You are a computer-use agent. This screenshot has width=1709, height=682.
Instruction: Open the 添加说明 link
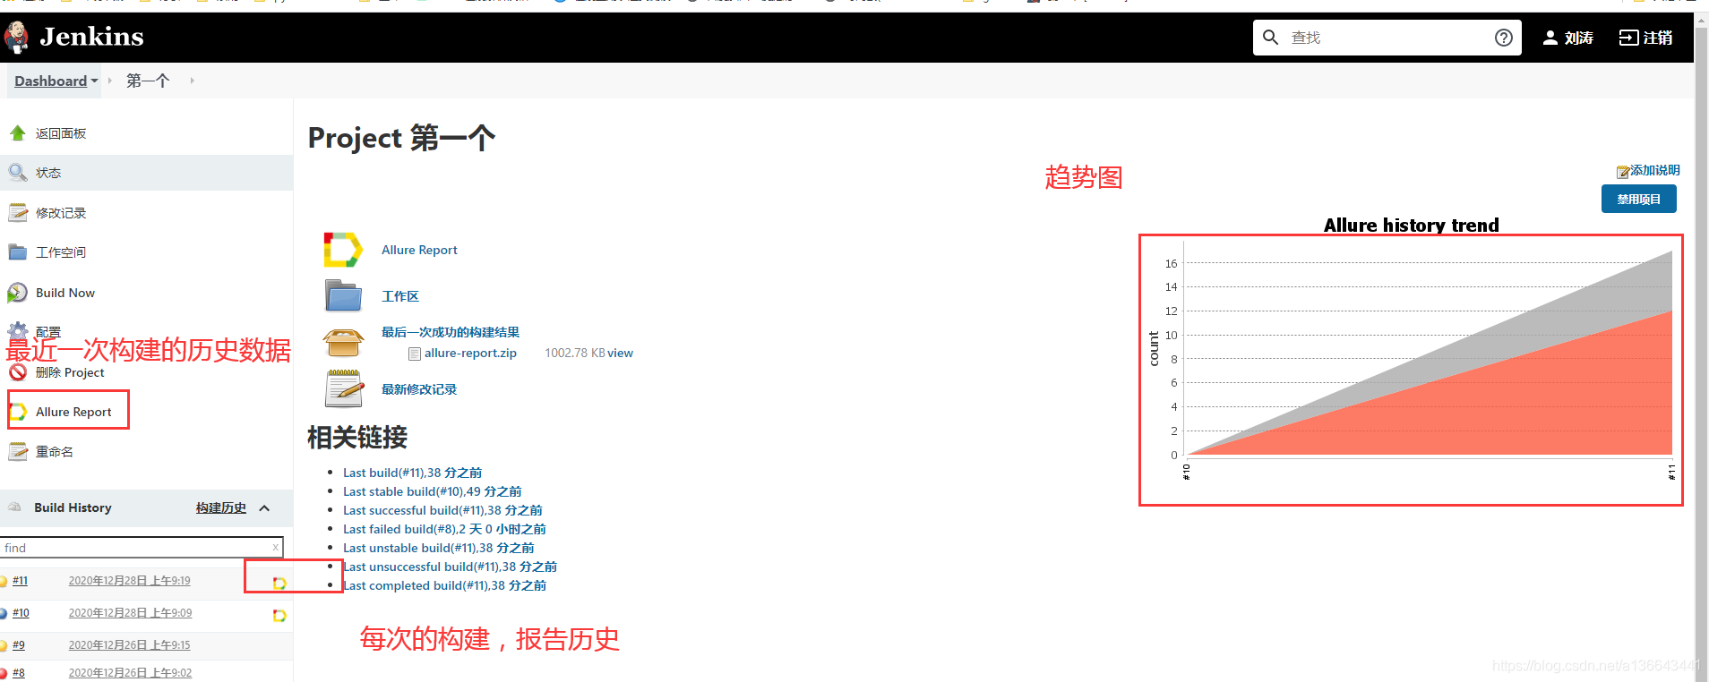click(1655, 170)
